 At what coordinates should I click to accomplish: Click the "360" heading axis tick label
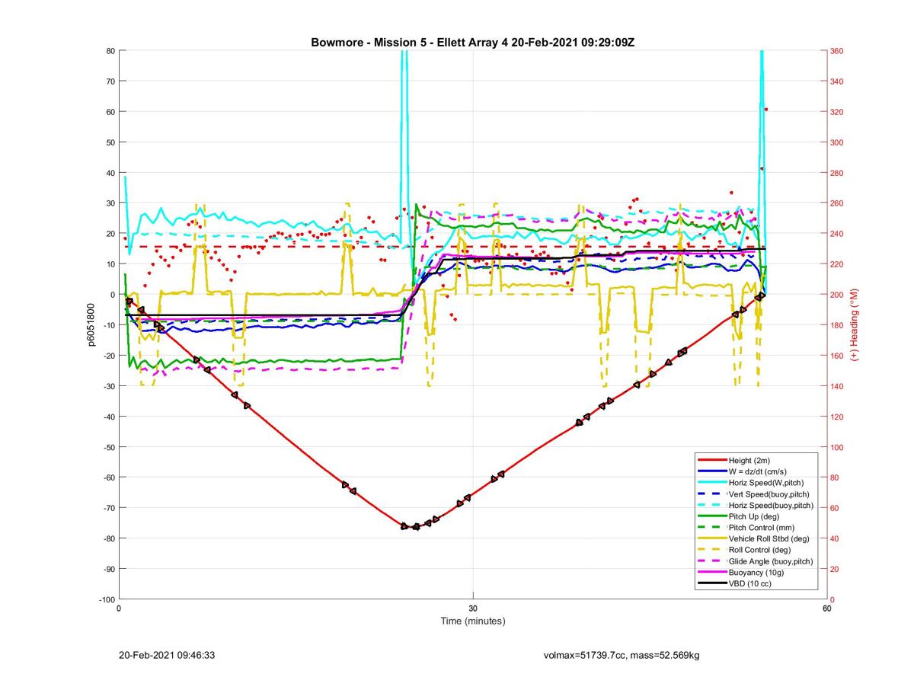838,51
